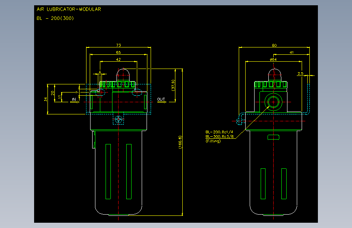Click the AIR LUBRICATOR-MODULAR title text
This screenshot has height=228, width=352.
(x=69, y=9)
